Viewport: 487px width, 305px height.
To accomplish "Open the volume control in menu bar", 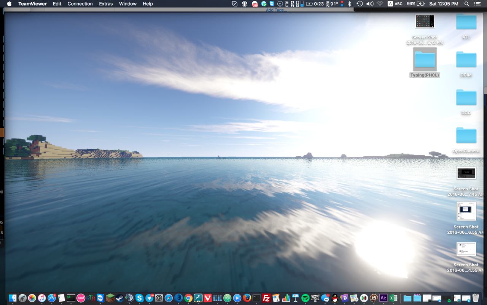I will [x=369, y=4].
